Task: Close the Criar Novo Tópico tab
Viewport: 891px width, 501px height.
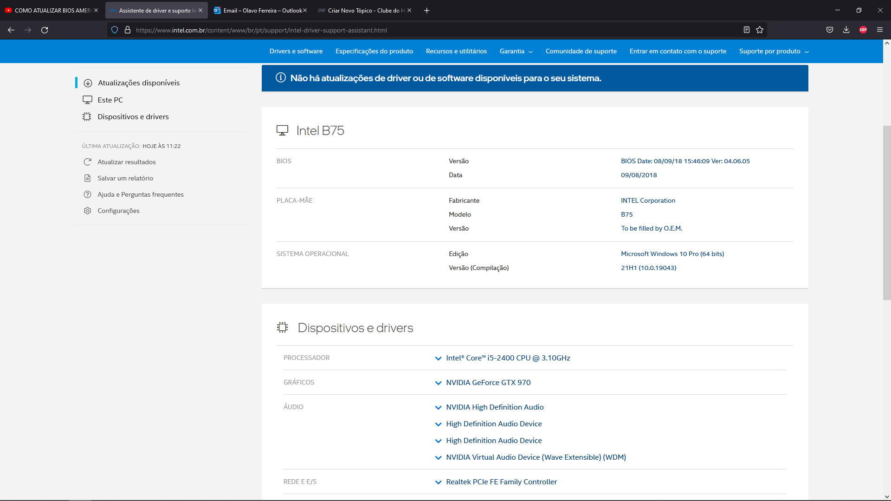Action: pos(409,11)
